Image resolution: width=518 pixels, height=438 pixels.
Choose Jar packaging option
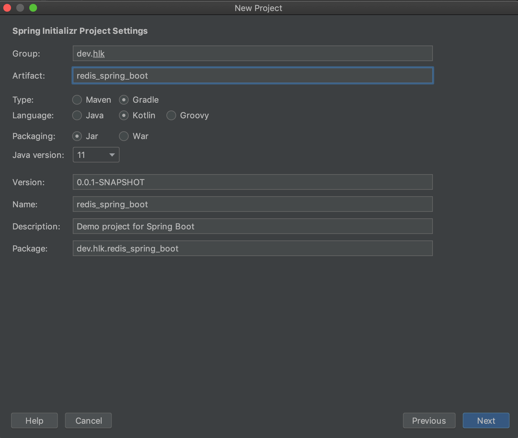tap(77, 136)
